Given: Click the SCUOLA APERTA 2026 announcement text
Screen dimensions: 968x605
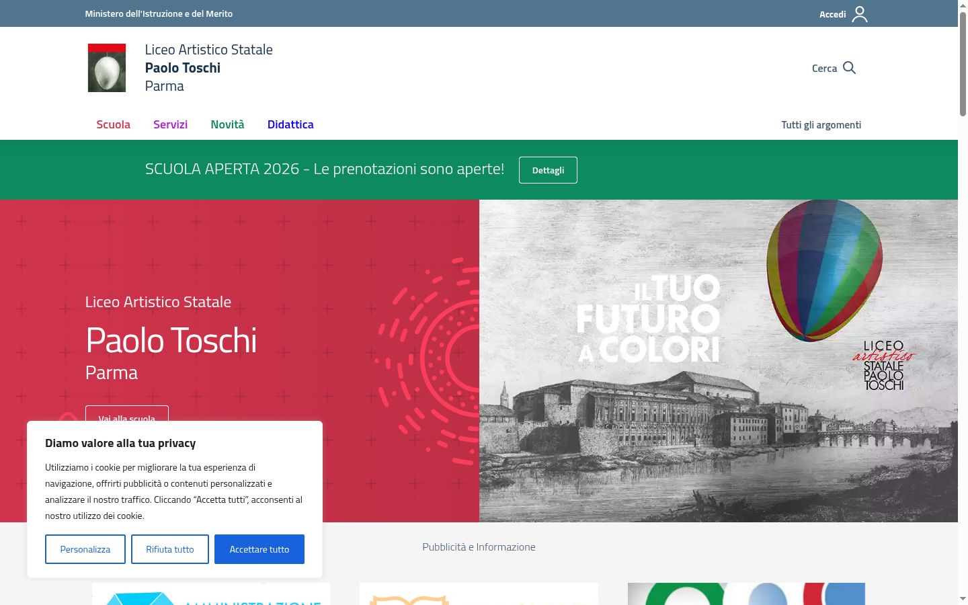Looking at the screenshot, I should pyautogui.click(x=325, y=169).
